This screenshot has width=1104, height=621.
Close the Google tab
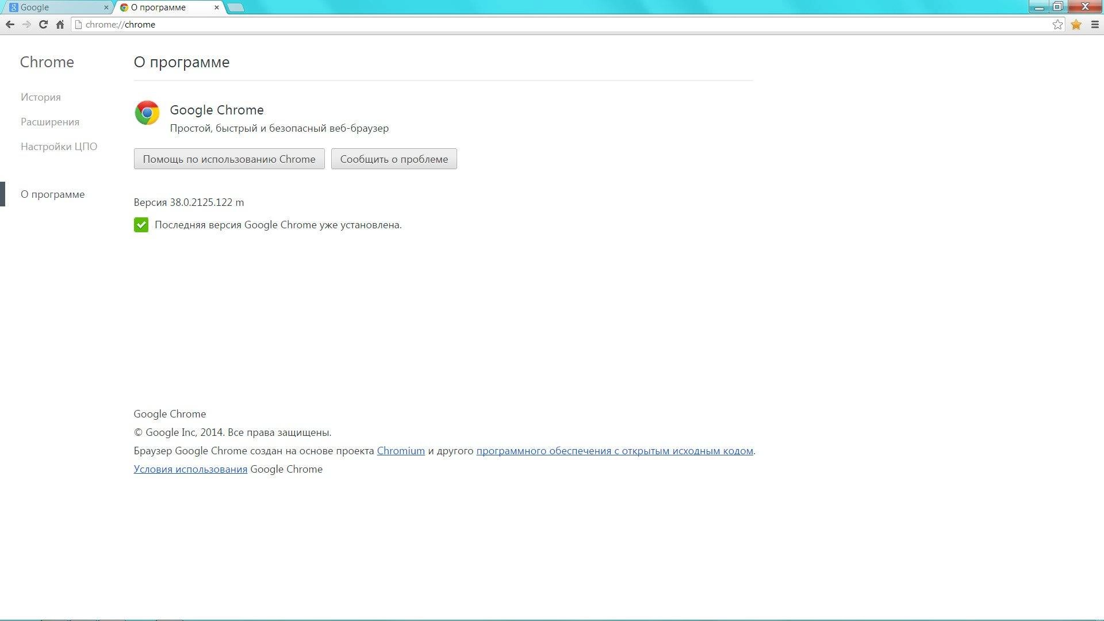106,7
